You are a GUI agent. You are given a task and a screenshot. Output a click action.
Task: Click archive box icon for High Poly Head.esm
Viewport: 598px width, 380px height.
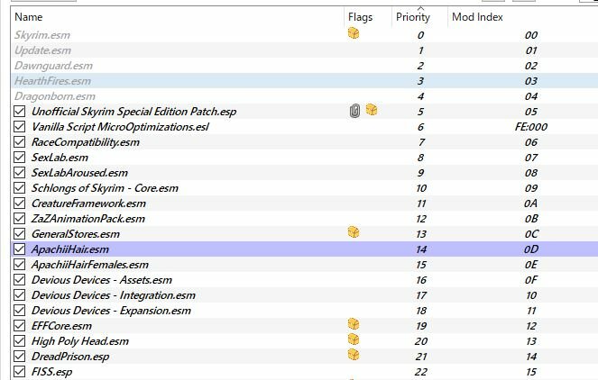354,339
